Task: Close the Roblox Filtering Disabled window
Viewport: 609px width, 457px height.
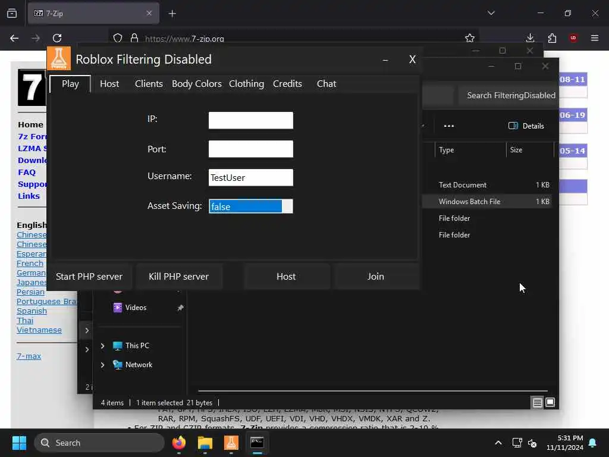Action: (413, 60)
